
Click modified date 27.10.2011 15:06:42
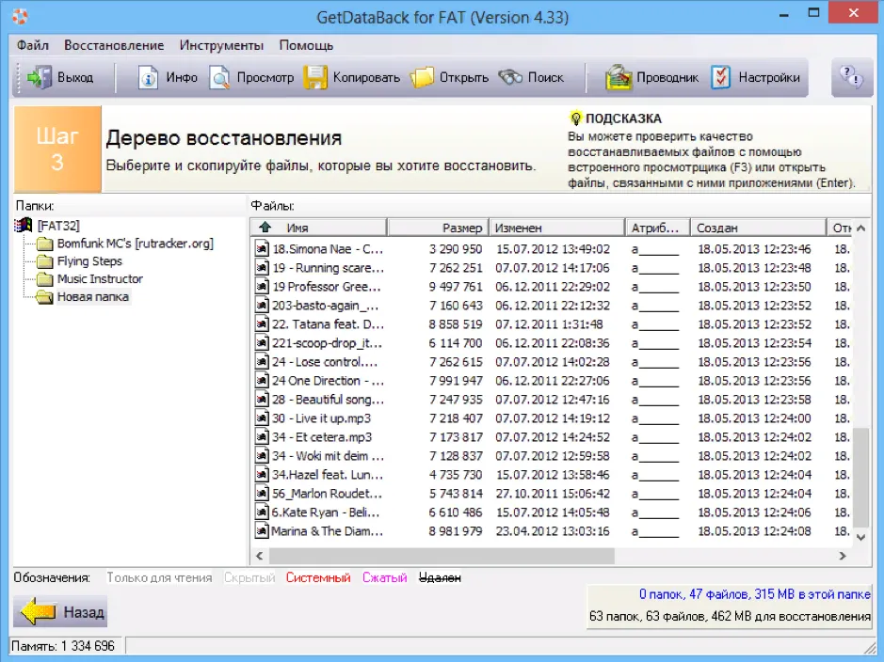(x=553, y=494)
